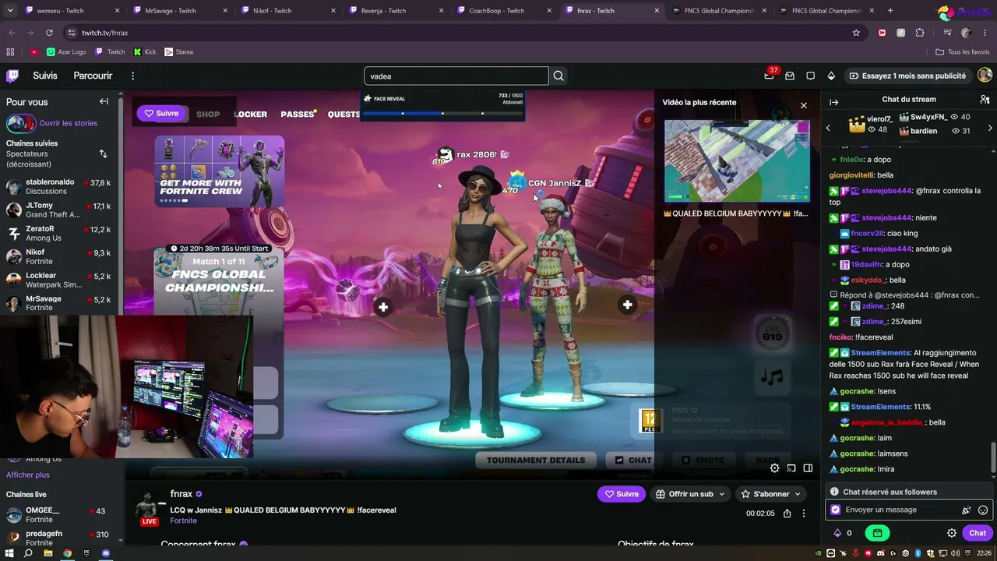Viewport: 997px width, 561px height.
Task: Reload the twitch.tv page
Action: (x=49, y=33)
